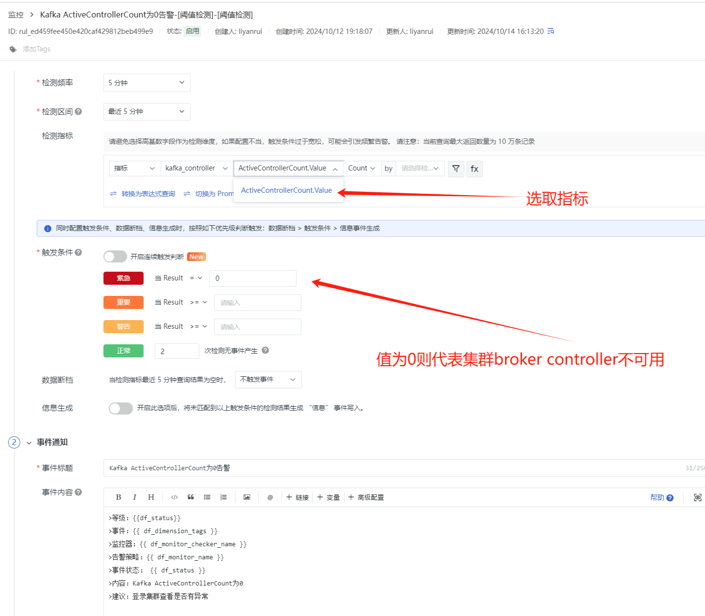Open the 检测频率 dropdown showing 5 分钟
Screen dimensions: 705x616
(x=147, y=83)
